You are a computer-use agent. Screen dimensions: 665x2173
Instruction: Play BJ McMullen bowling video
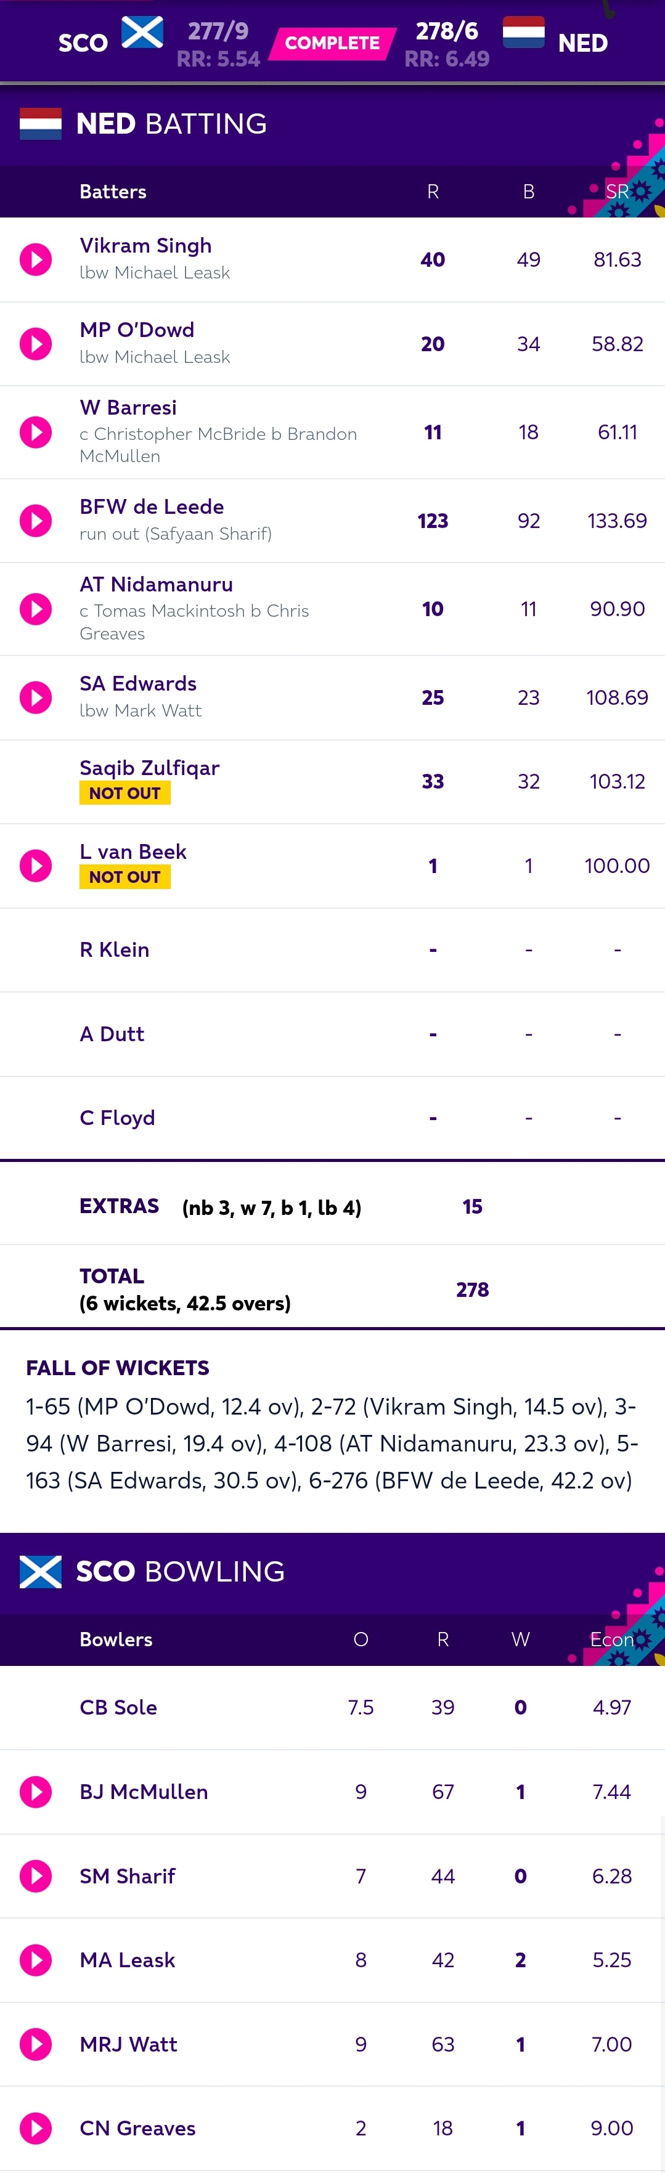[36, 1792]
